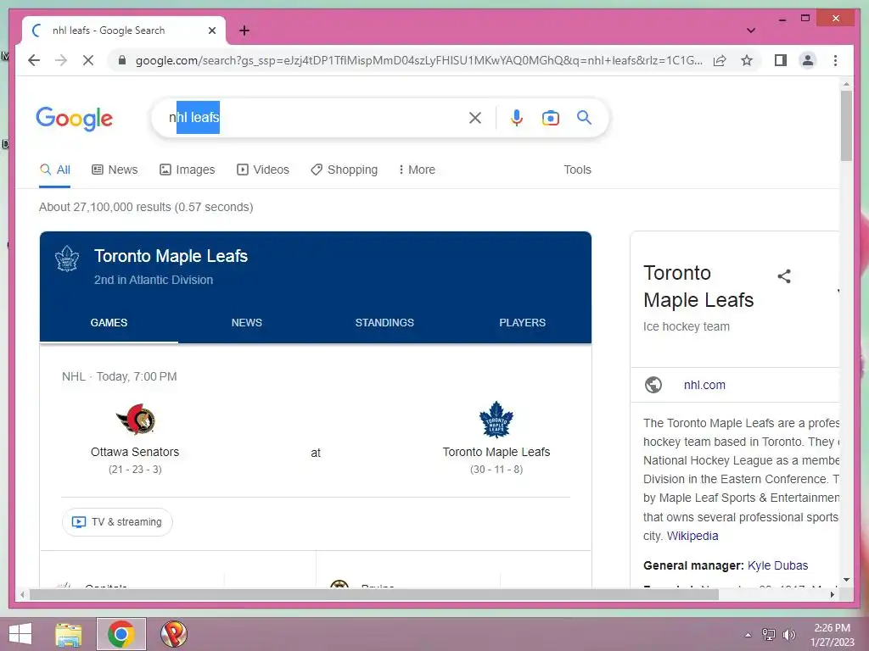Viewport: 869px width, 651px height.
Task: Clear the search box with the X icon
Action: tap(475, 117)
